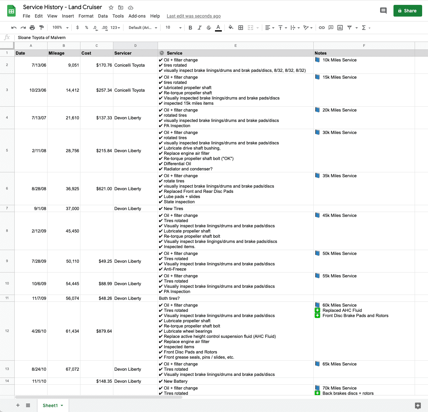Click the cost cell $879.64
This screenshot has width=428, height=412.
[x=97, y=331]
